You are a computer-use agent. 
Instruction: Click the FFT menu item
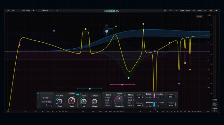coord(194,10)
